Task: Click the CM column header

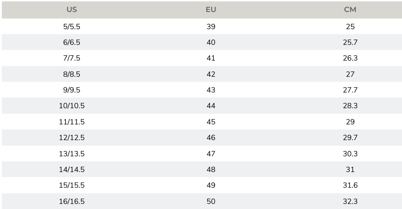Action: 350,10
